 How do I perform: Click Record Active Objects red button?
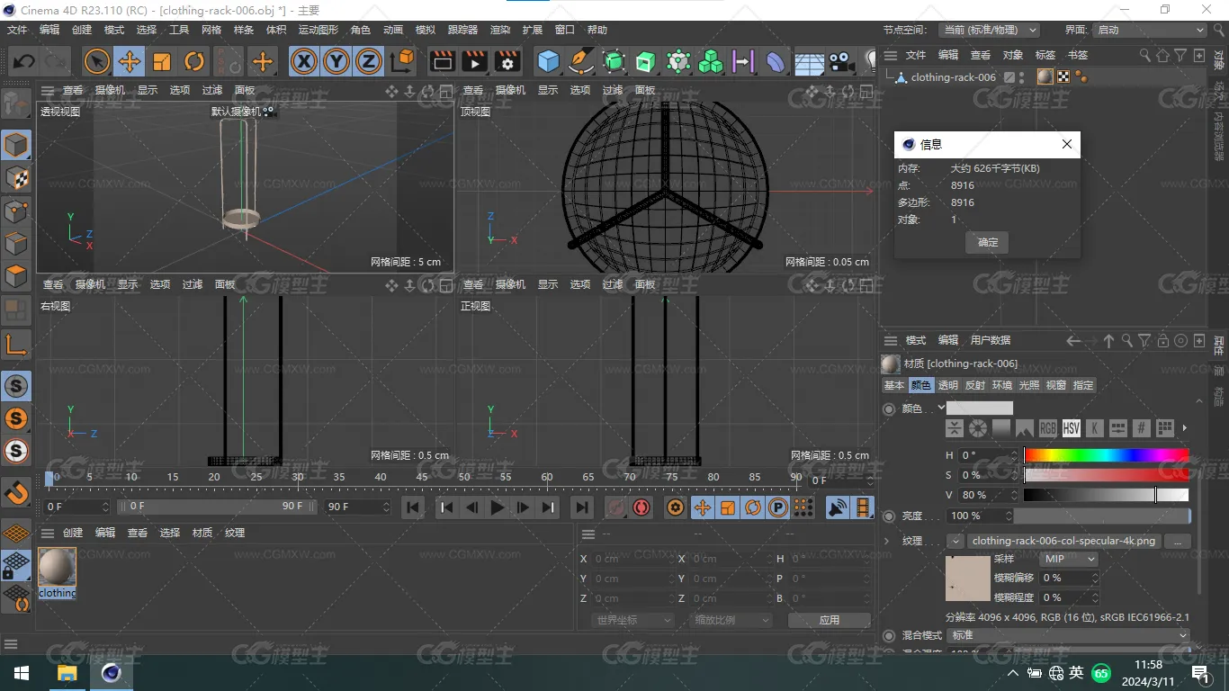pyautogui.click(x=615, y=507)
